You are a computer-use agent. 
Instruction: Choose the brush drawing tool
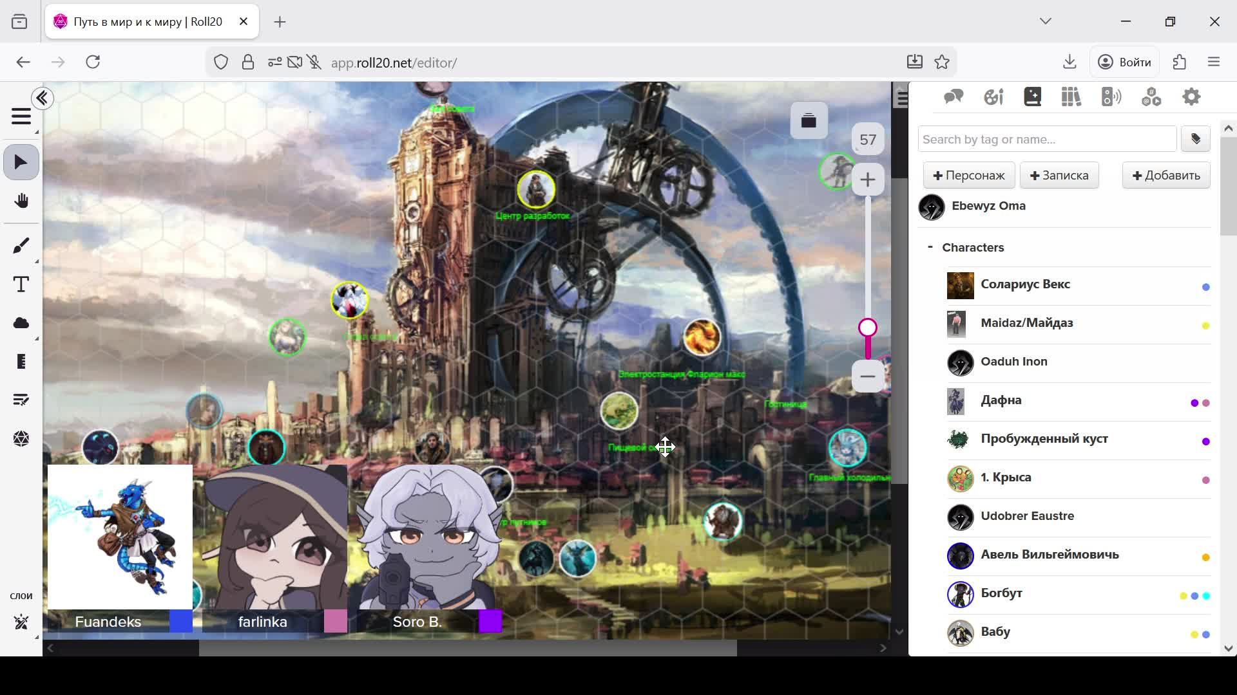pyautogui.click(x=21, y=245)
